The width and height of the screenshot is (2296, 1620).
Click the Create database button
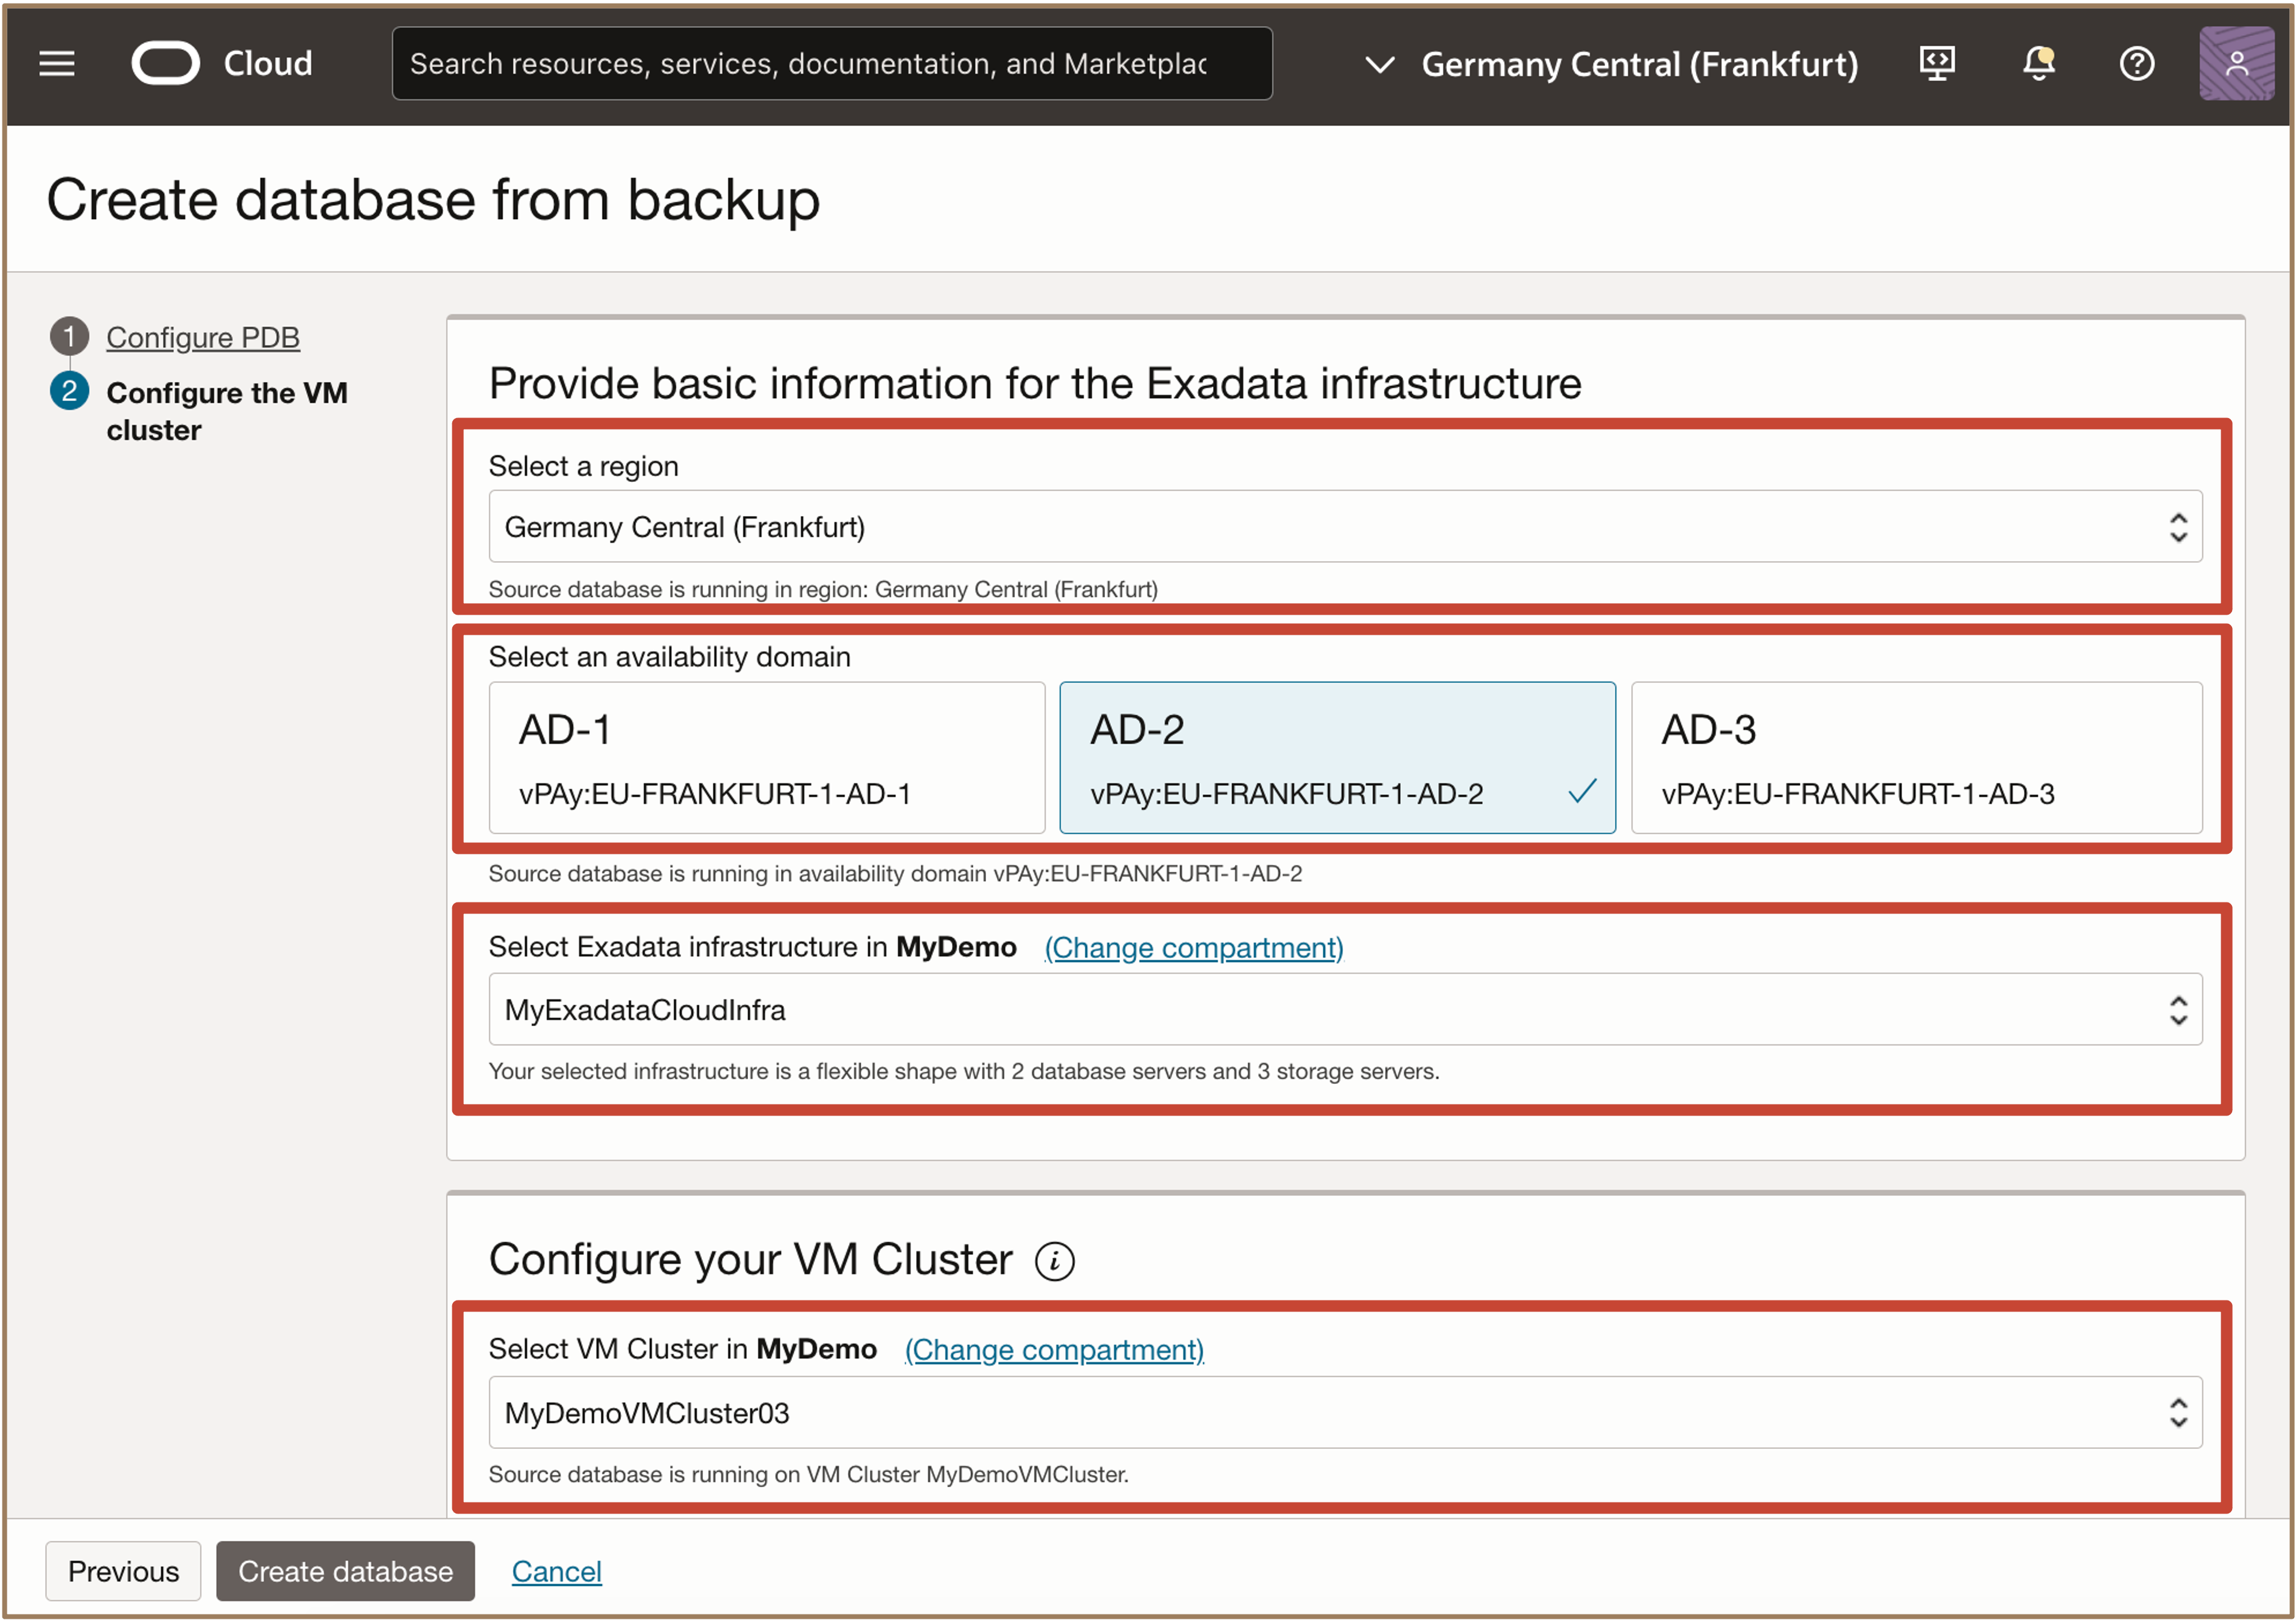click(345, 1571)
